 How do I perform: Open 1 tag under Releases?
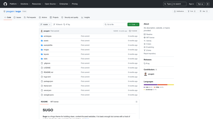147,63
